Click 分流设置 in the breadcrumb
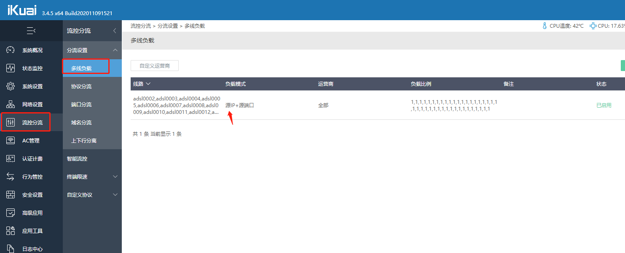The width and height of the screenshot is (625, 253). (168, 26)
